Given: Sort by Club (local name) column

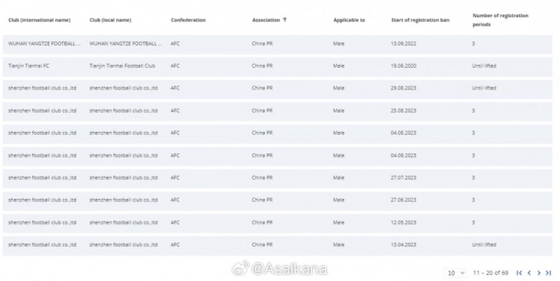Looking at the screenshot, I should coord(111,20).
